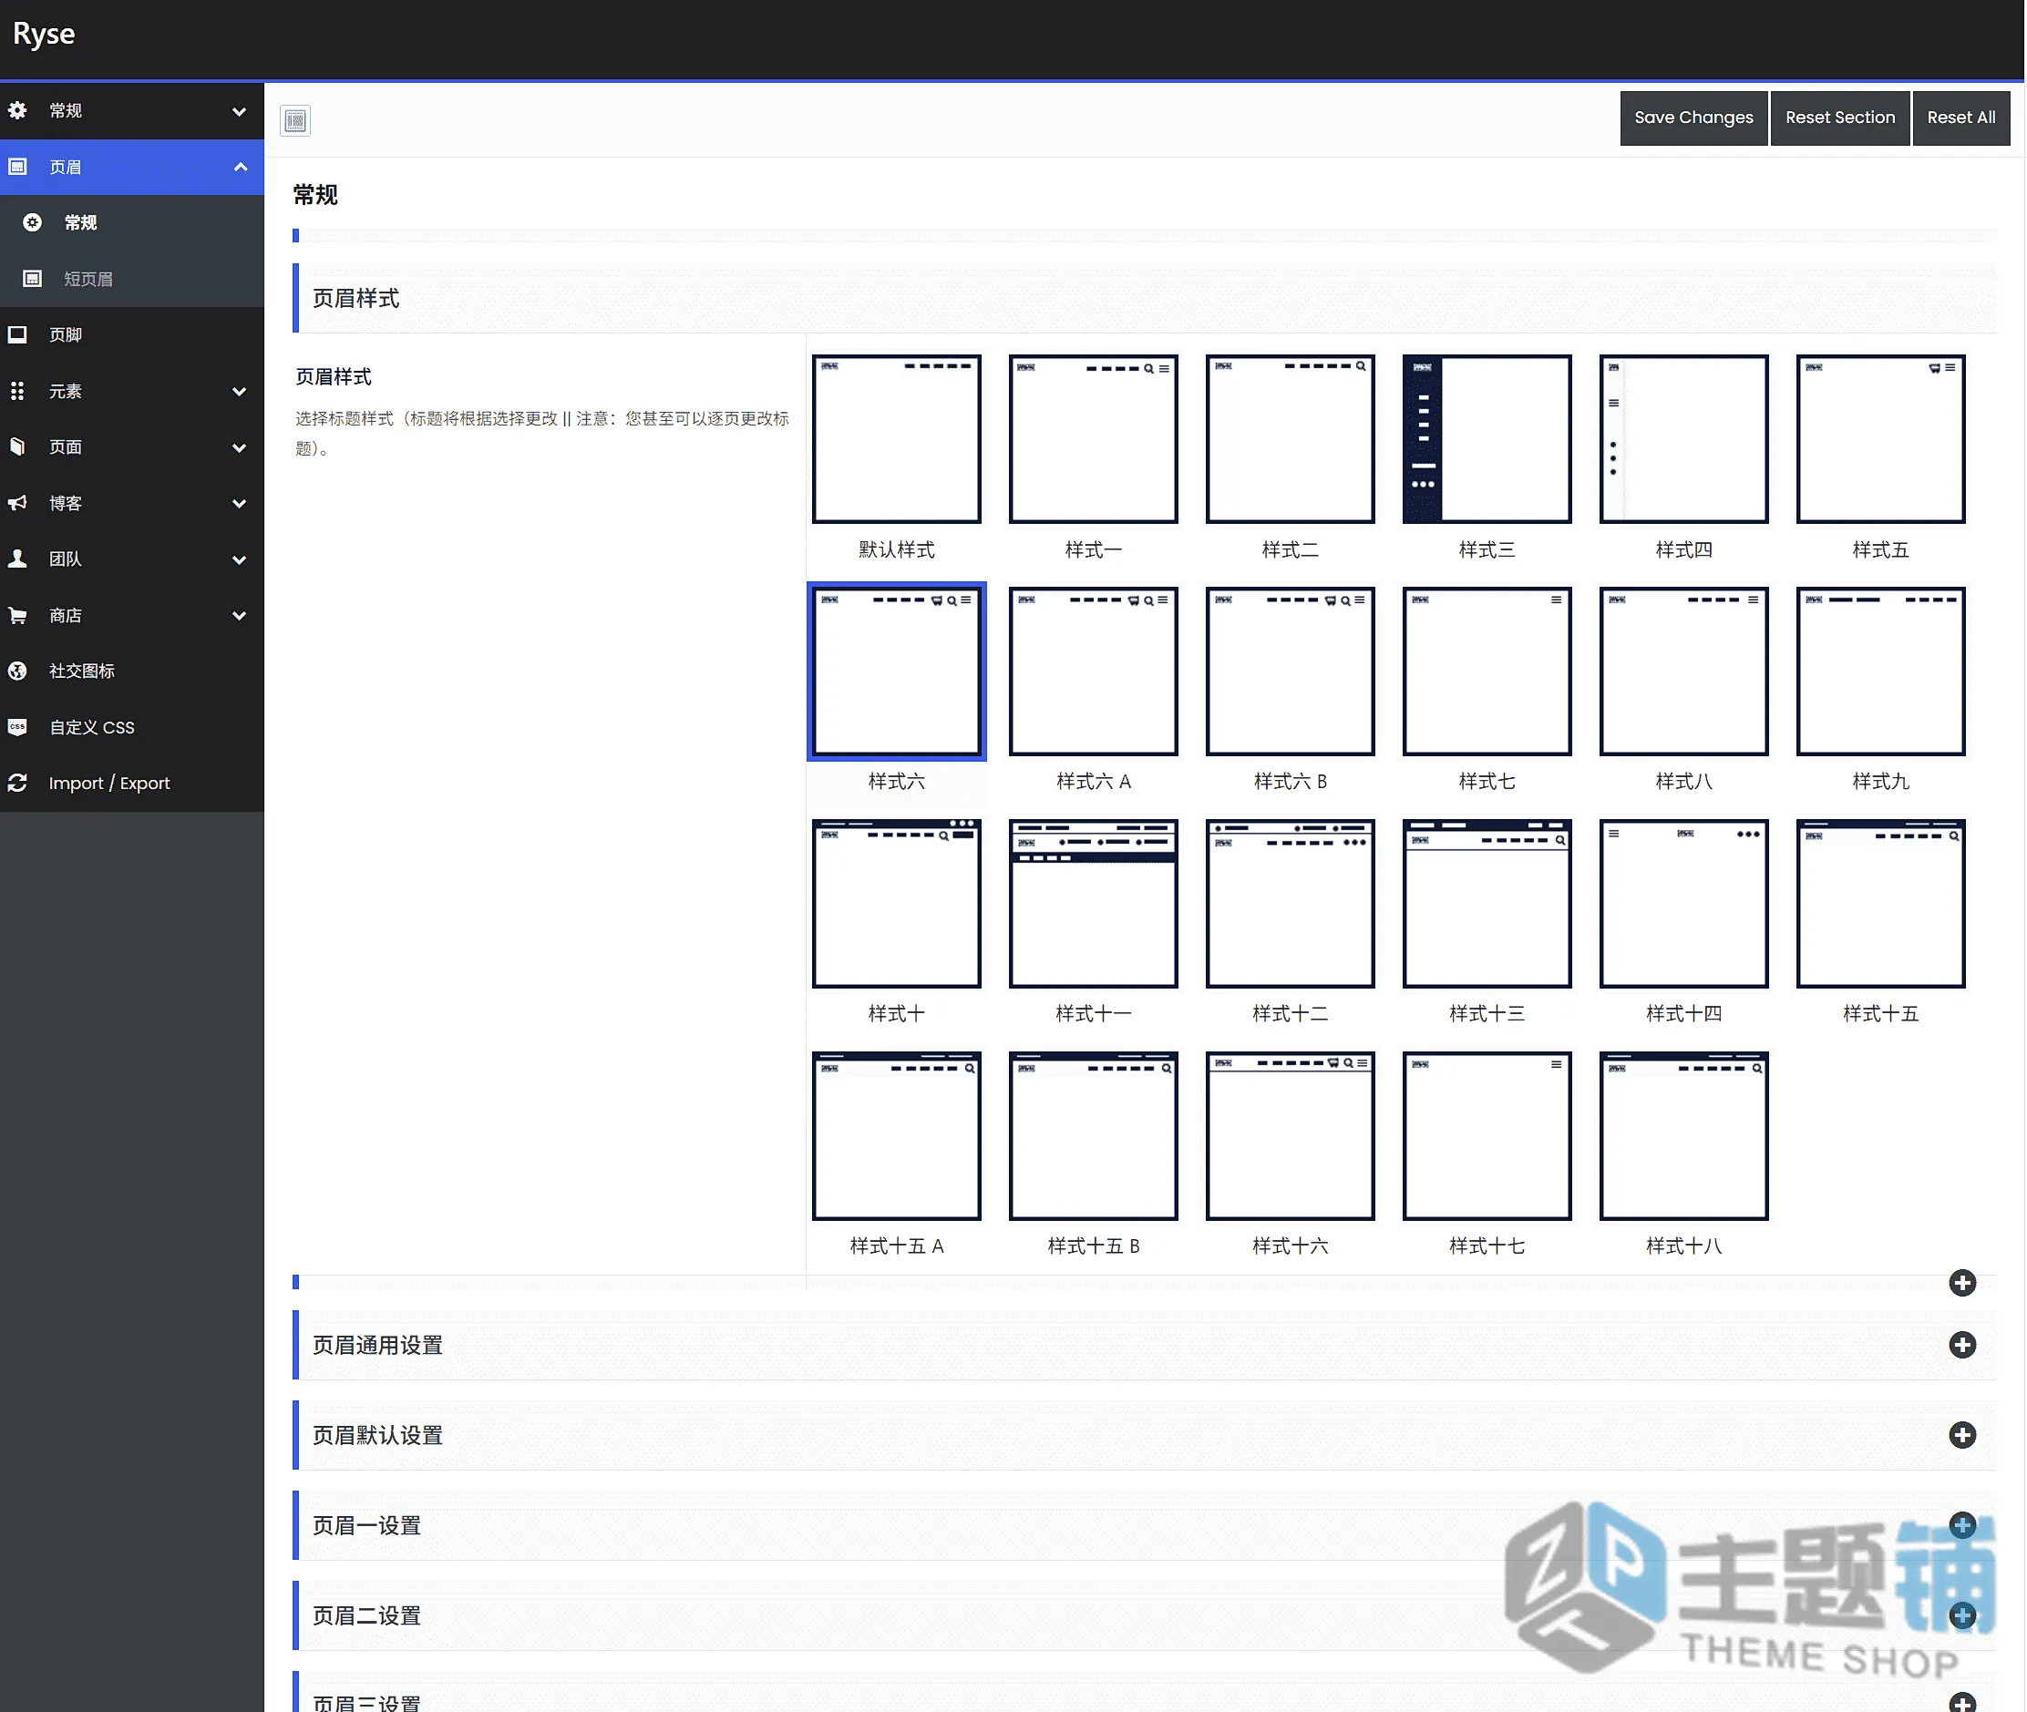Click the 社交图标 globe icon

point(17,671)
